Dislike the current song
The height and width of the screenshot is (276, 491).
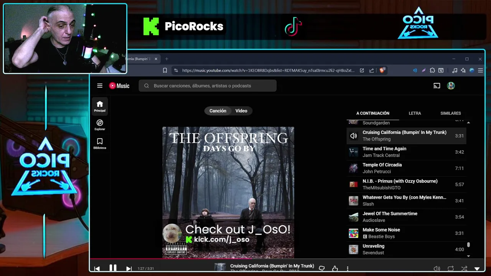coord(321,269)
